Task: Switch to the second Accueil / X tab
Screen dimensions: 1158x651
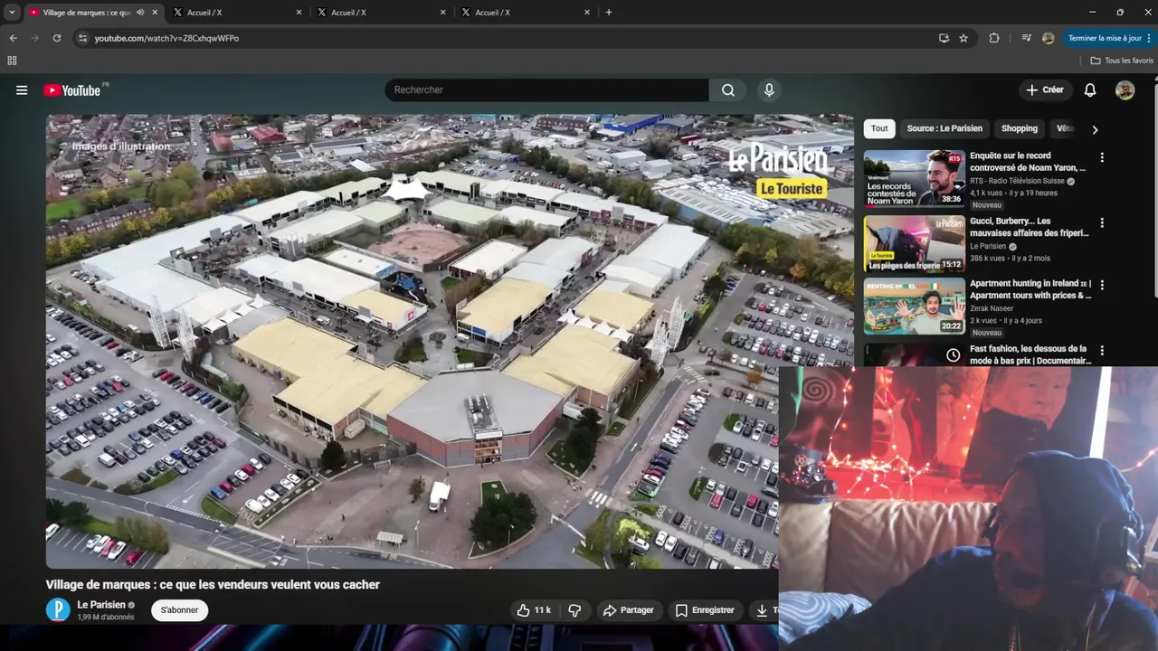Action: click(238, 13)
